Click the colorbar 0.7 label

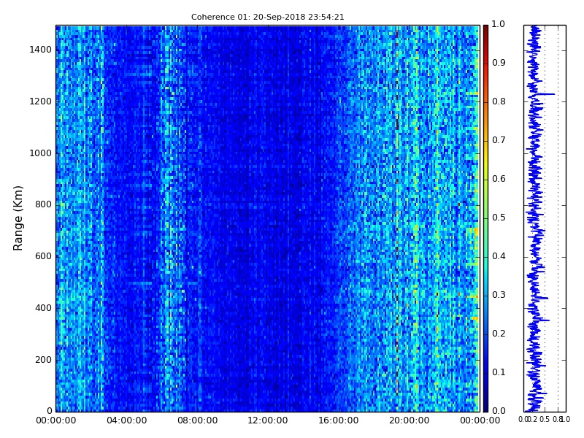click(x=499, y=140)
